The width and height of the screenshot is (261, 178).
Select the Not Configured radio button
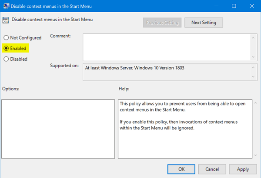tap(6, 38)
